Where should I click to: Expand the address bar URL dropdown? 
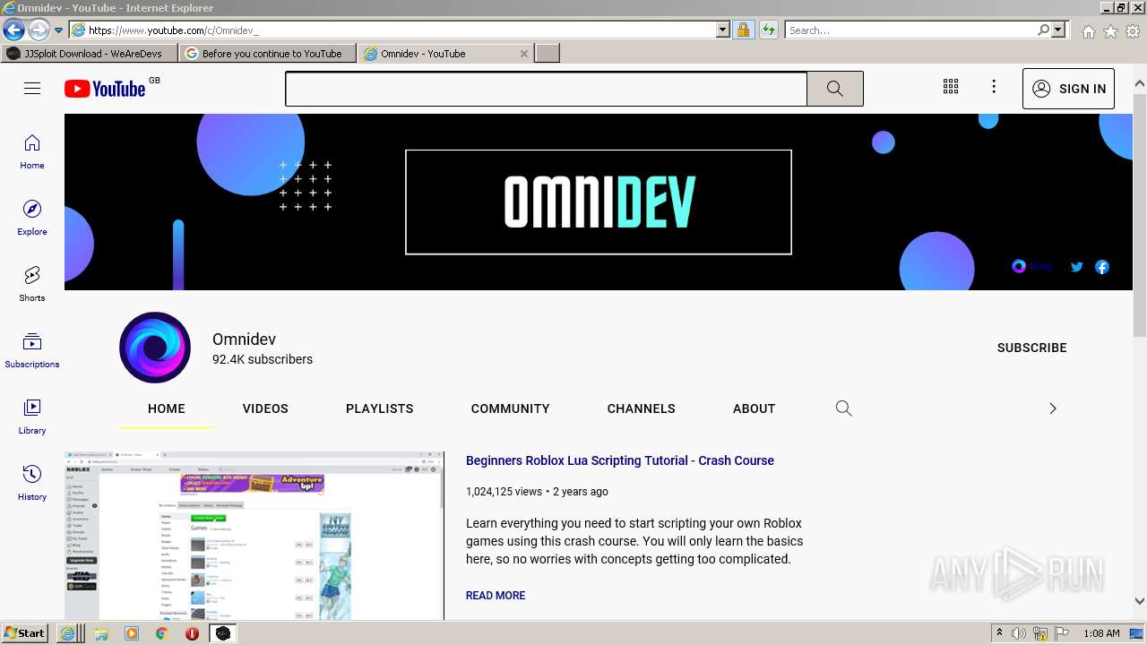point(723,30)
